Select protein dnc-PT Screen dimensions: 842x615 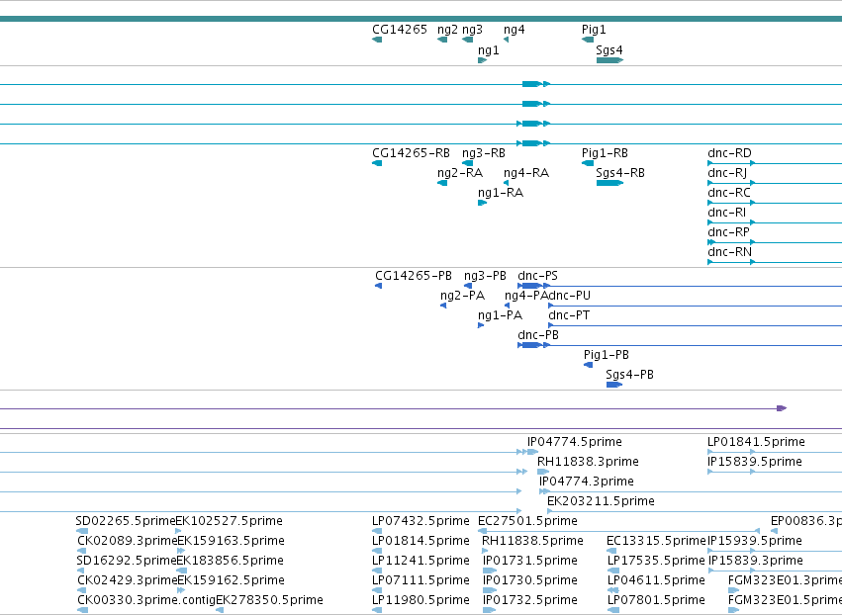[x=695, y=325]
